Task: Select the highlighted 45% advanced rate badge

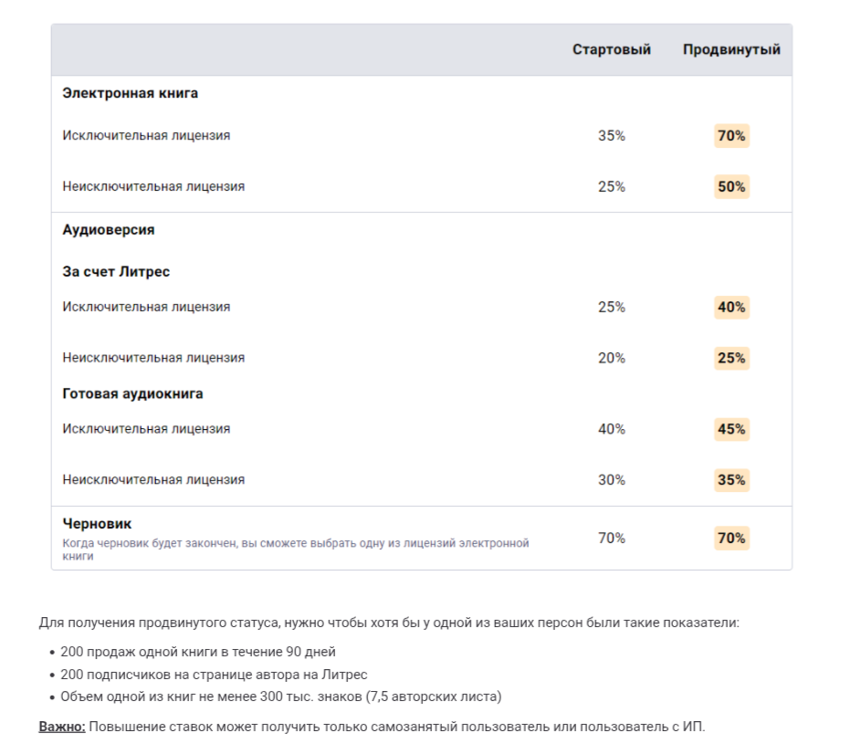Action: point(731,429)
